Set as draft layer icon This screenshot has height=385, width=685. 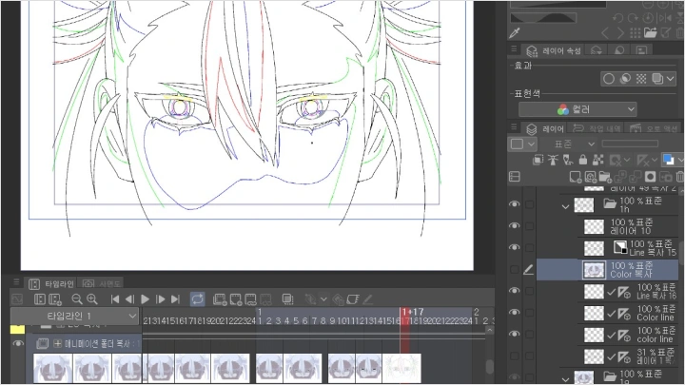coord(568,161)
